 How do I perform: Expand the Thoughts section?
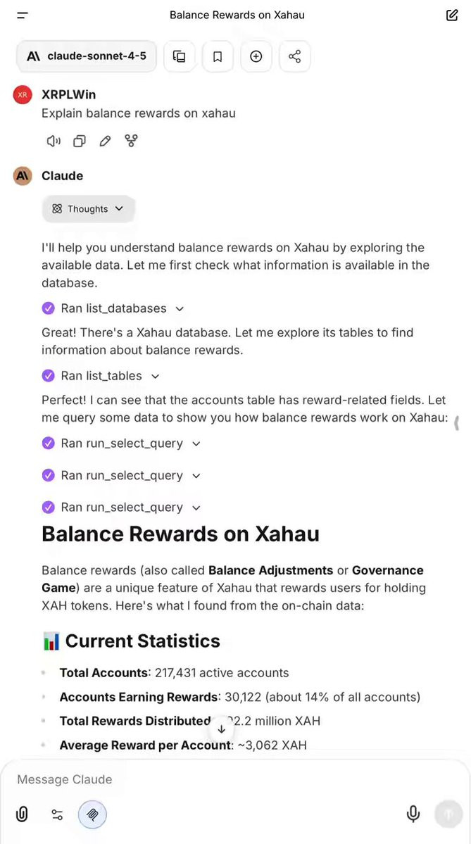pos(88,209)
